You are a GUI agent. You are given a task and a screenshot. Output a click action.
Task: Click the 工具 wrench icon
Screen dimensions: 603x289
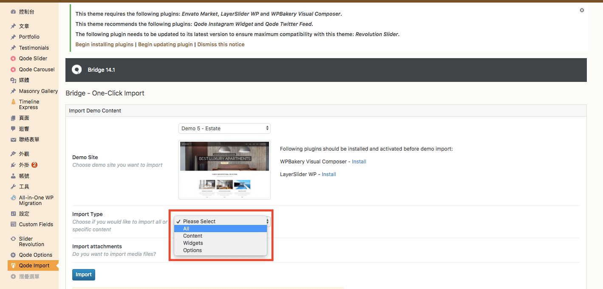point(13,187)
